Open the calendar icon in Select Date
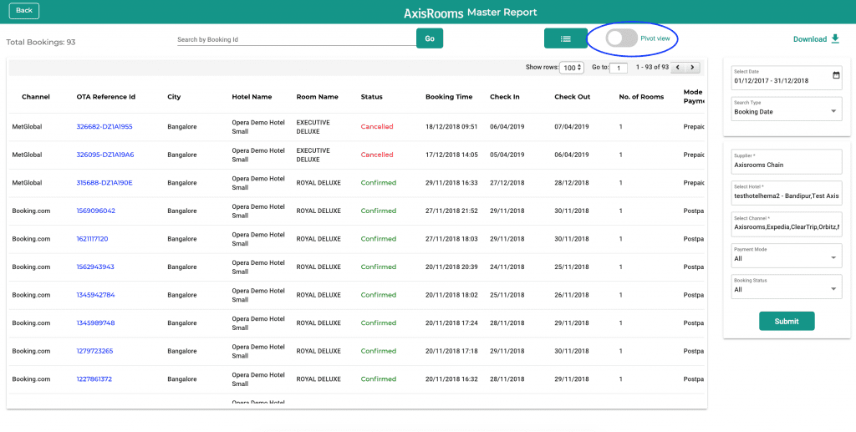The height and width of the screenshot is (432, 856). [x=836, y=75]
